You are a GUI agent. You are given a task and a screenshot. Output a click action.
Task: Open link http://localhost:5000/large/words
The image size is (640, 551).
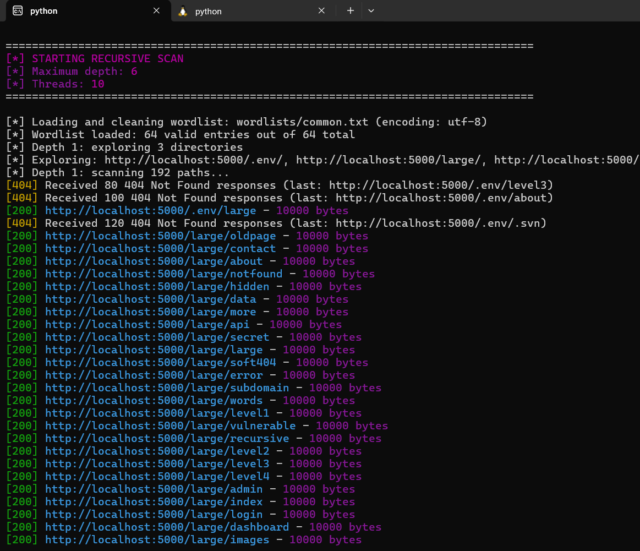(154, 400)
